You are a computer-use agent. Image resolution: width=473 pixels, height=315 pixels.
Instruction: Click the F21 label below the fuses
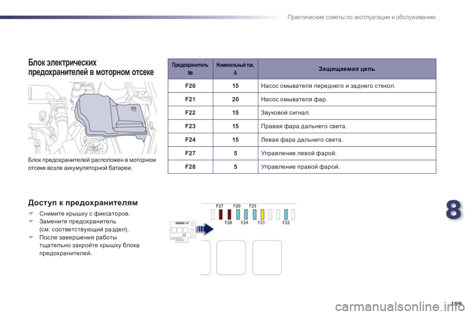tap(261, 222)
